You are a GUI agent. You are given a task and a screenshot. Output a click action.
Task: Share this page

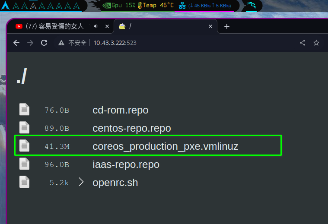coord(303,43)
